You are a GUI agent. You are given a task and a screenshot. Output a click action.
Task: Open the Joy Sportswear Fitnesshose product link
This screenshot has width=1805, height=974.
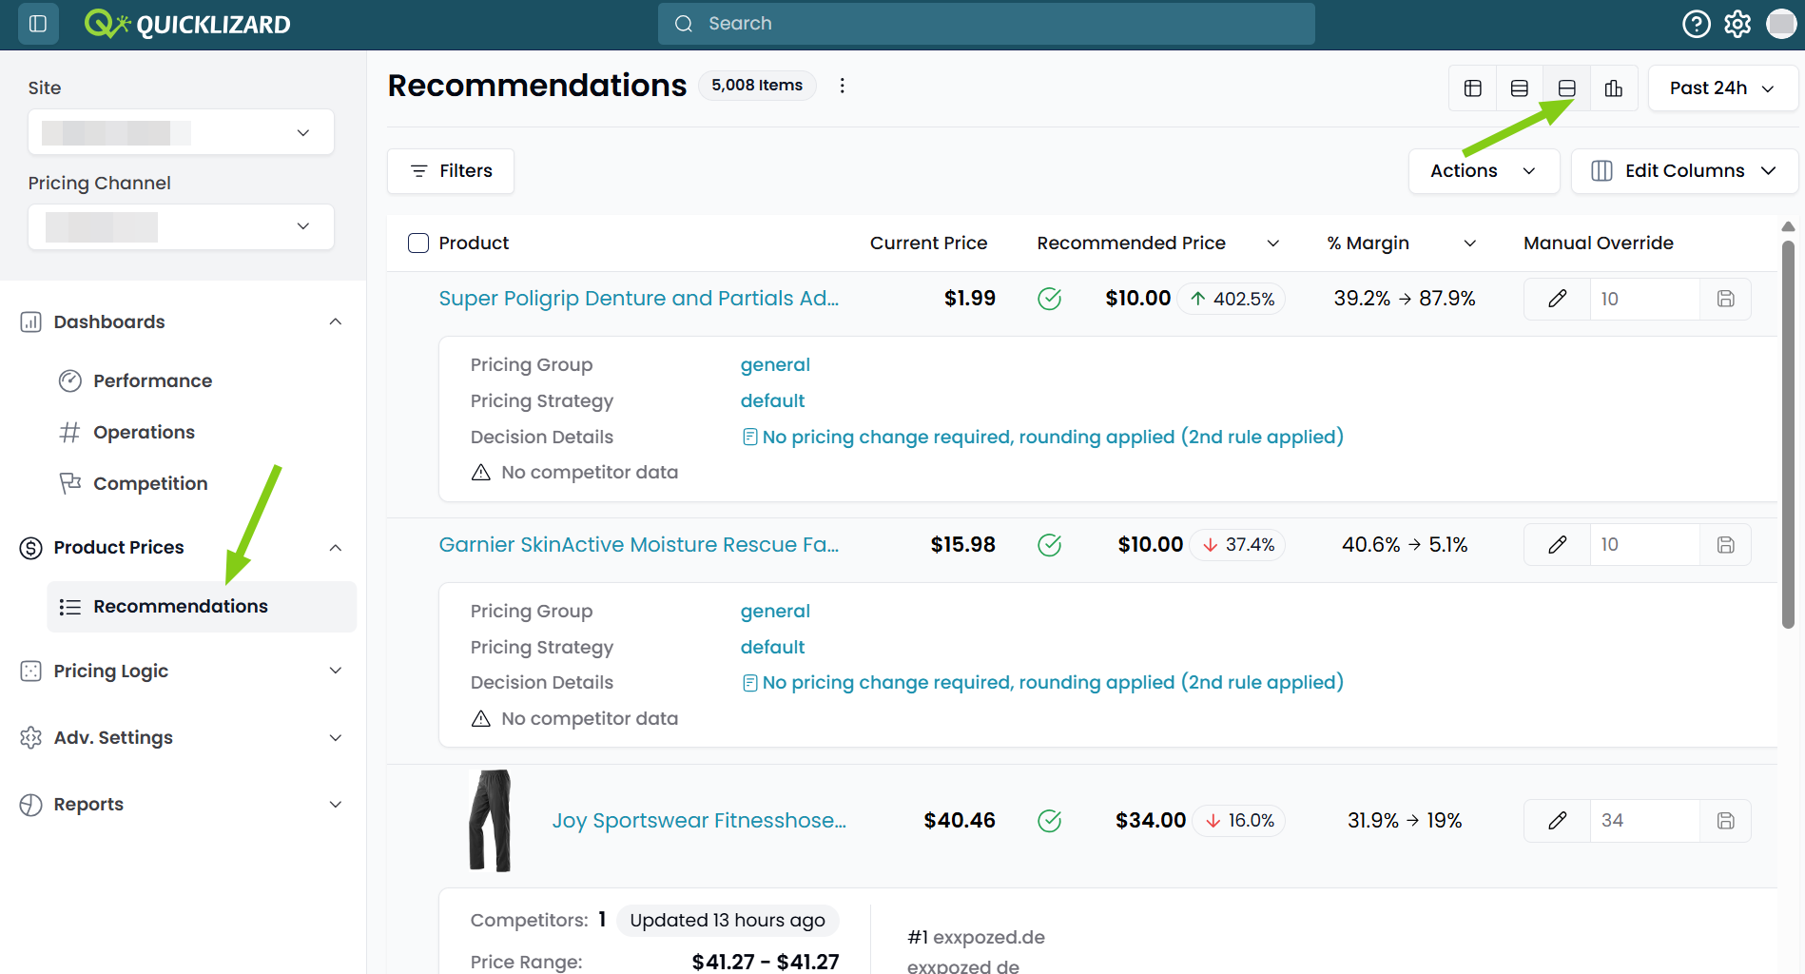pos(699,821)
